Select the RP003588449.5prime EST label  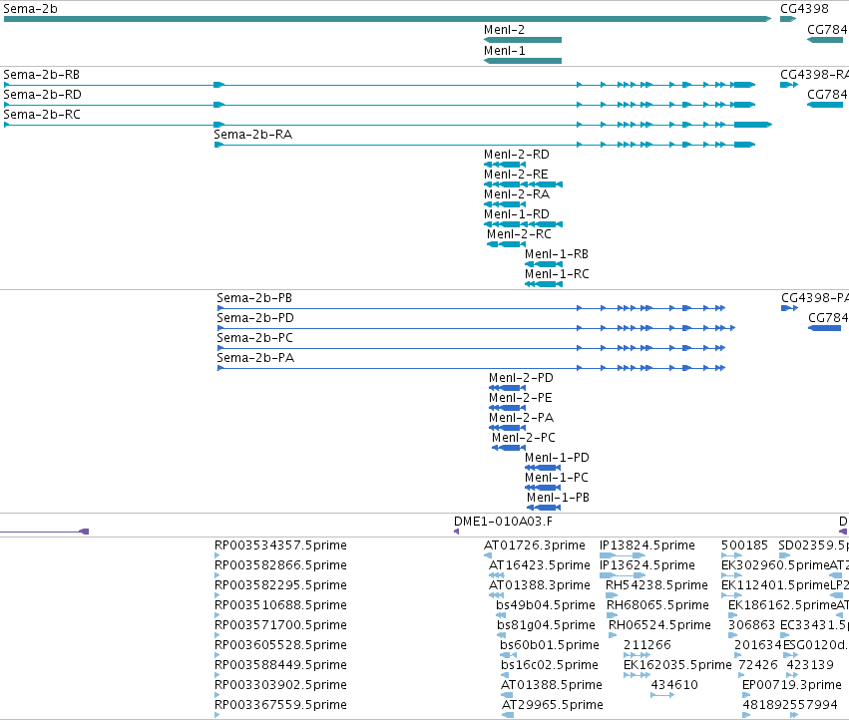click(x=280, y=665)
